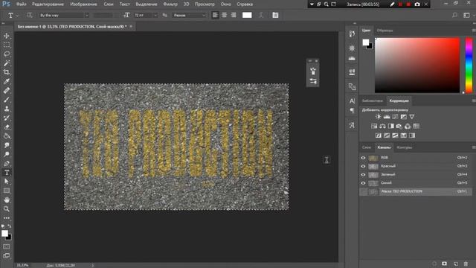The image size is (476, 268).
Task: Hide the RGB composite channel
Action: point(363,158)
